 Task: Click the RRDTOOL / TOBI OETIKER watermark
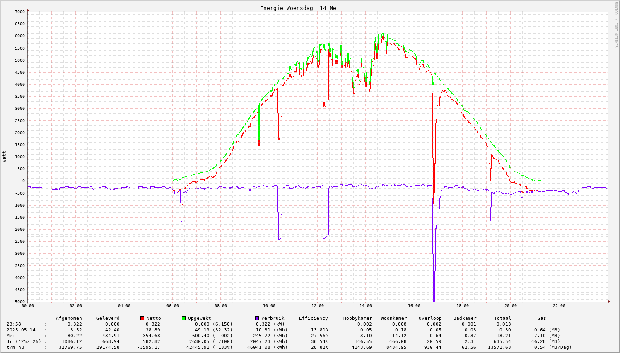coord(616,24)
